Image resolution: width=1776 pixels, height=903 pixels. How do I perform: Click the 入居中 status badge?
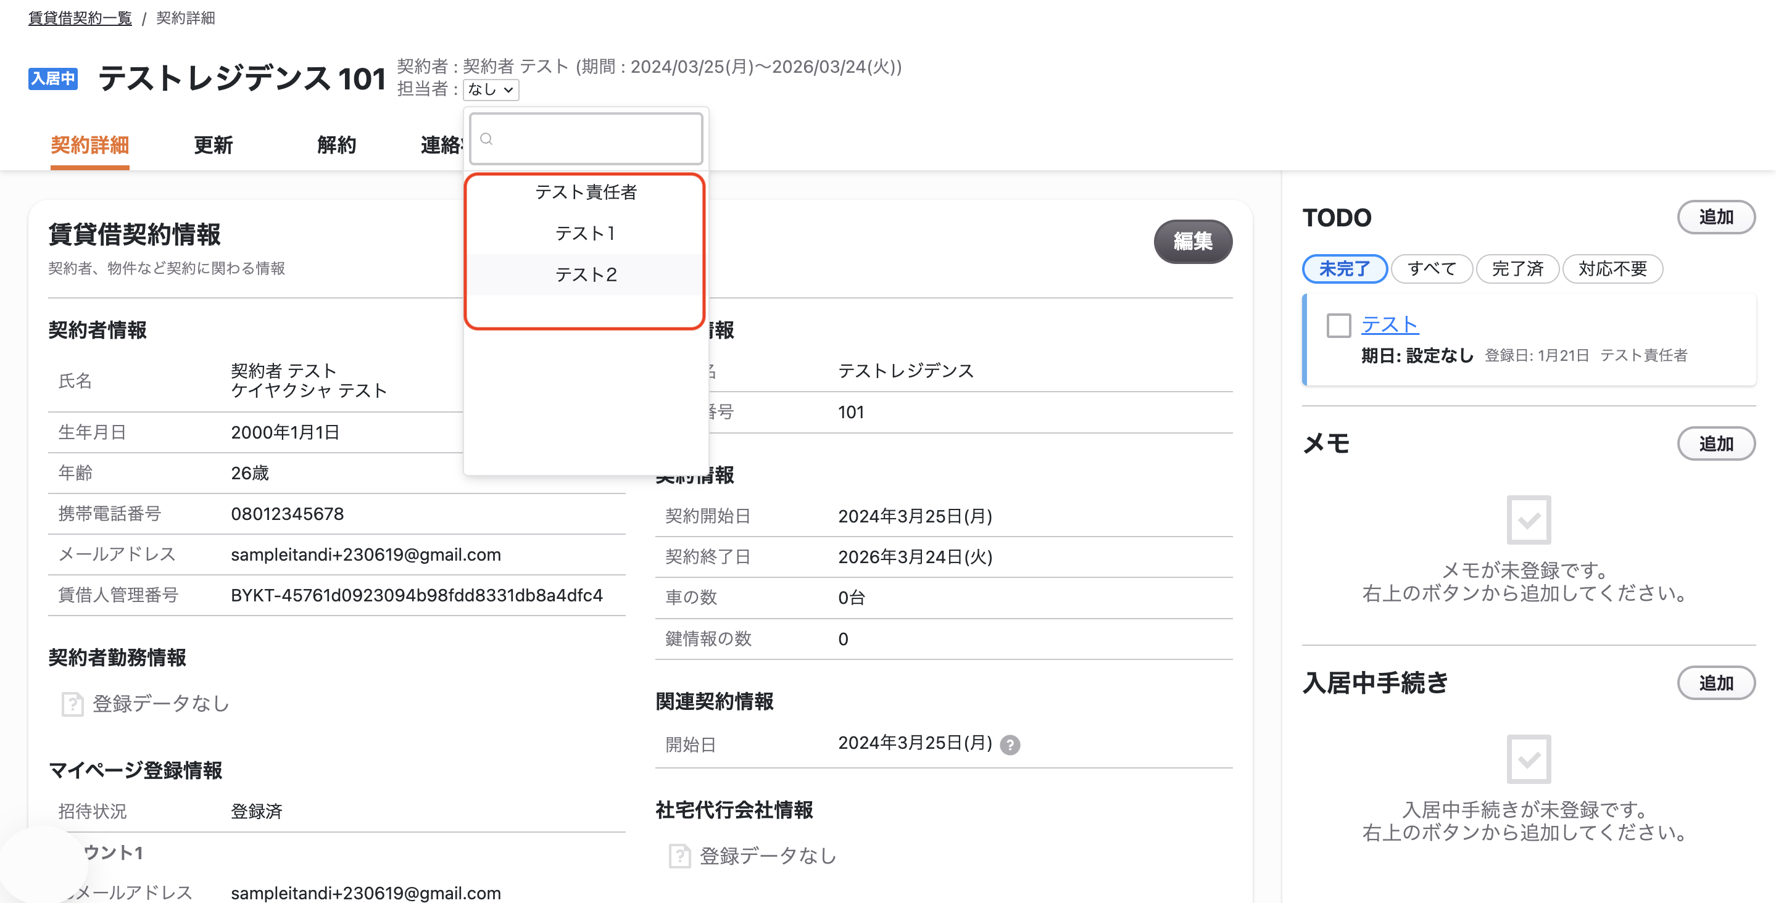(x=52, y=78)
